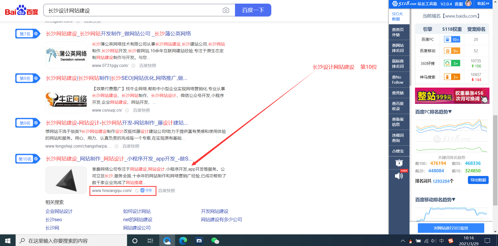Click the taskbar search box

pos(71,241)
